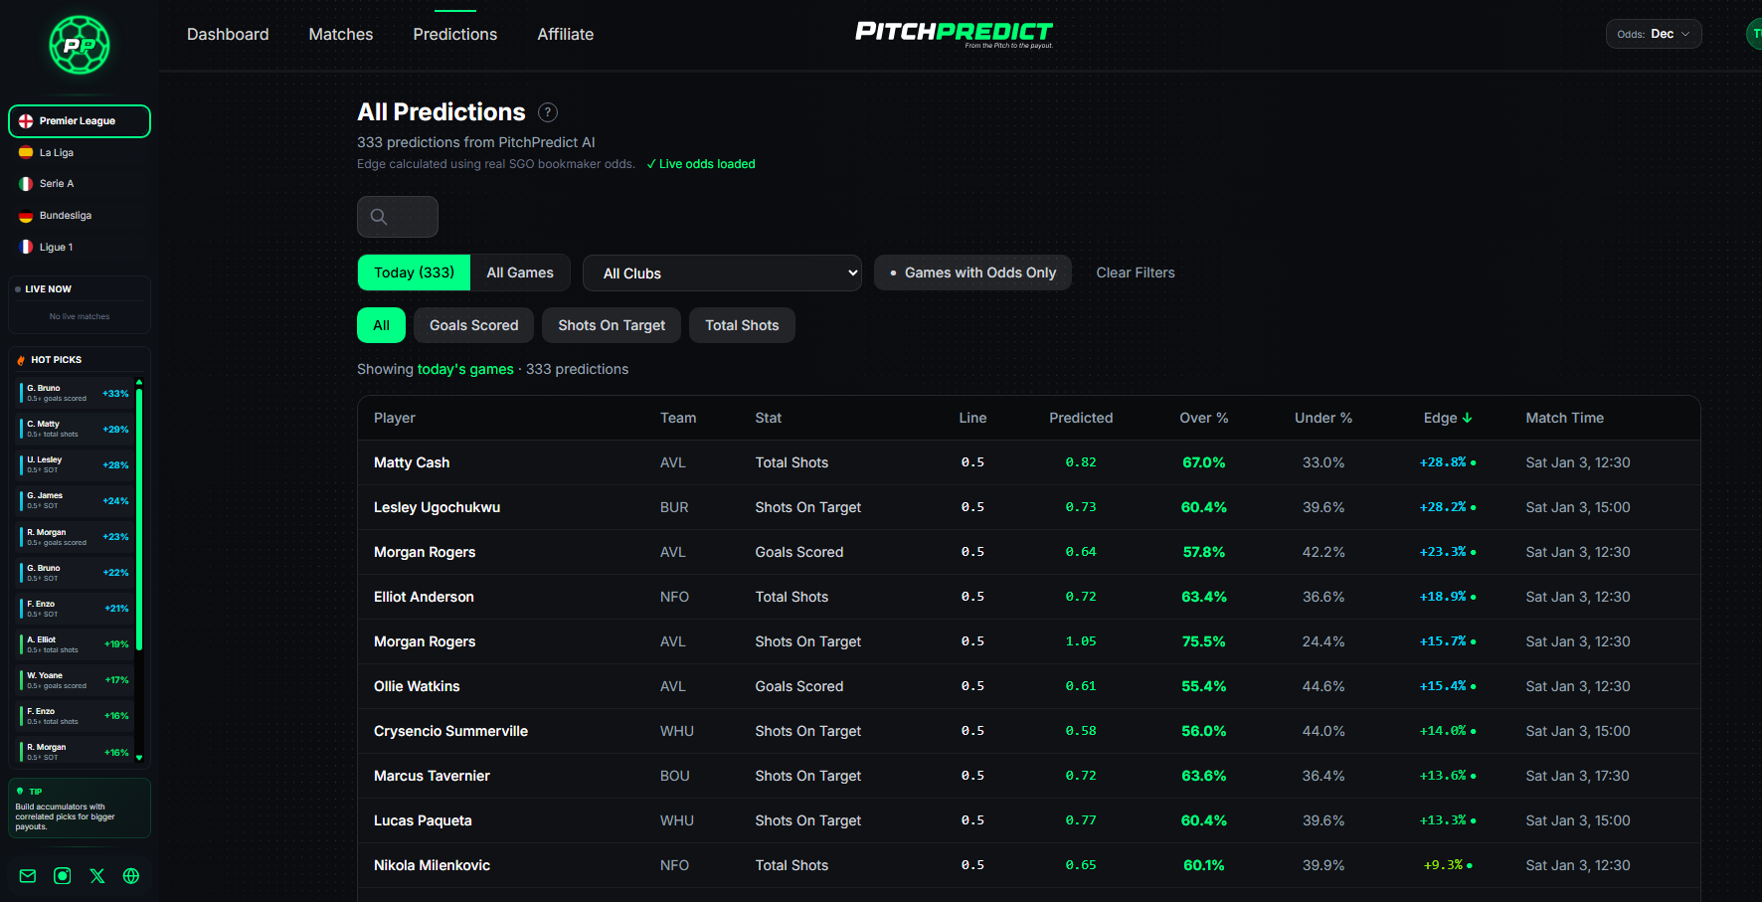Open the Instagram icon link

[63, 876]
